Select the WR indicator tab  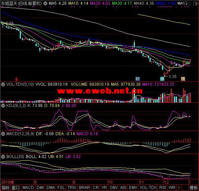pos(172,188)
